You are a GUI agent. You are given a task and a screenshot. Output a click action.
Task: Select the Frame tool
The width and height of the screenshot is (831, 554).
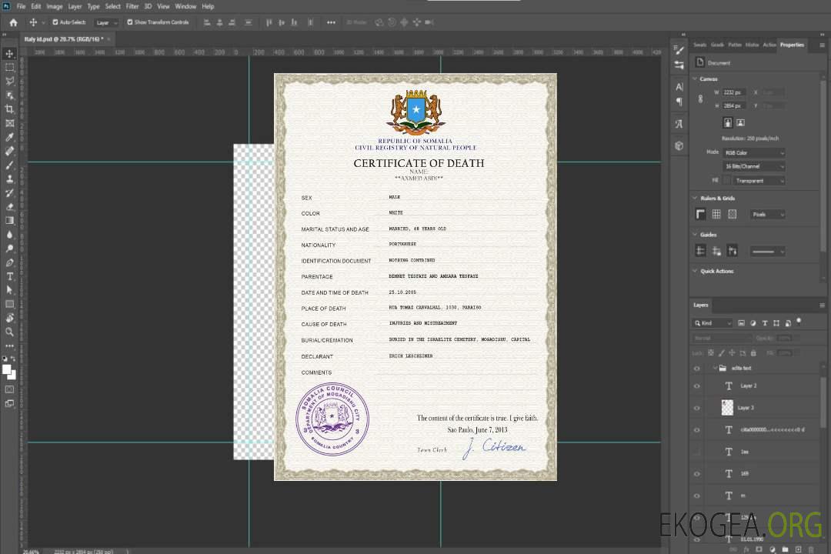tap(9, 123)
